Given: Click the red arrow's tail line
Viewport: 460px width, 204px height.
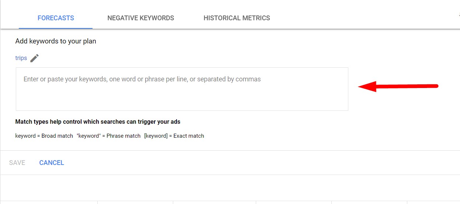Looking at the screenshot, I should click(407, 87).
